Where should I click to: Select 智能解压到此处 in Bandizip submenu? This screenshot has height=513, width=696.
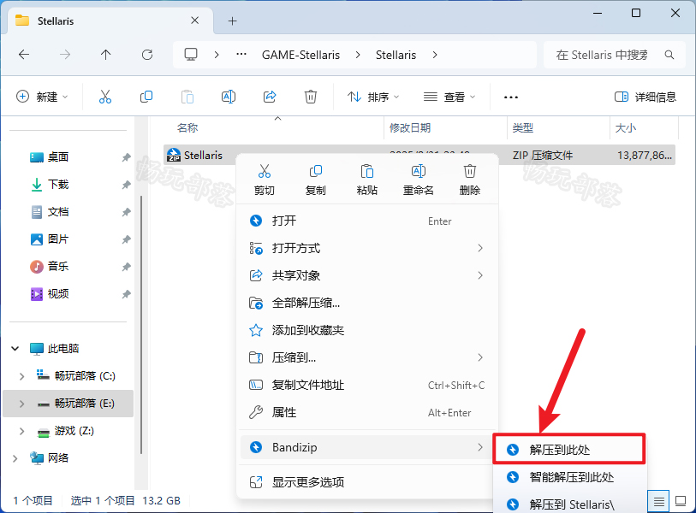(569, 477)
